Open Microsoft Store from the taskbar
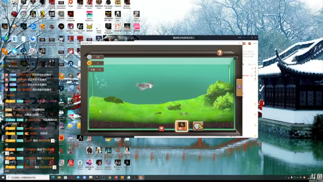323x182 pixels. pos(65,178)
